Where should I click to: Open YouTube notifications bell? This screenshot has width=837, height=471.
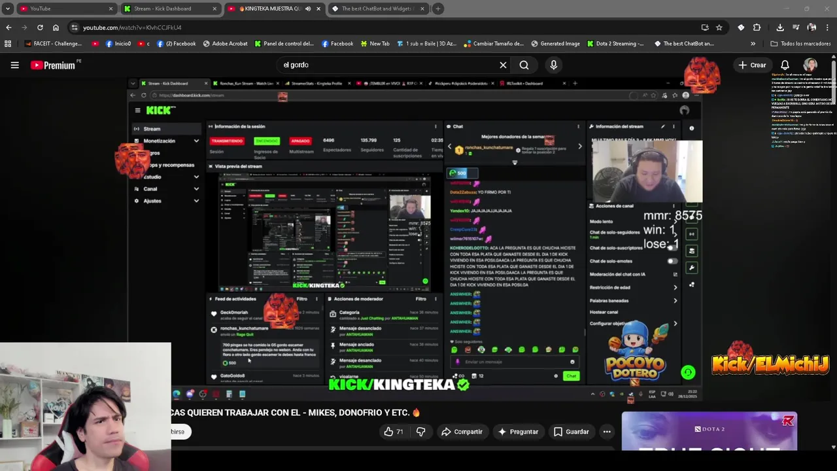tap(785, 65)
